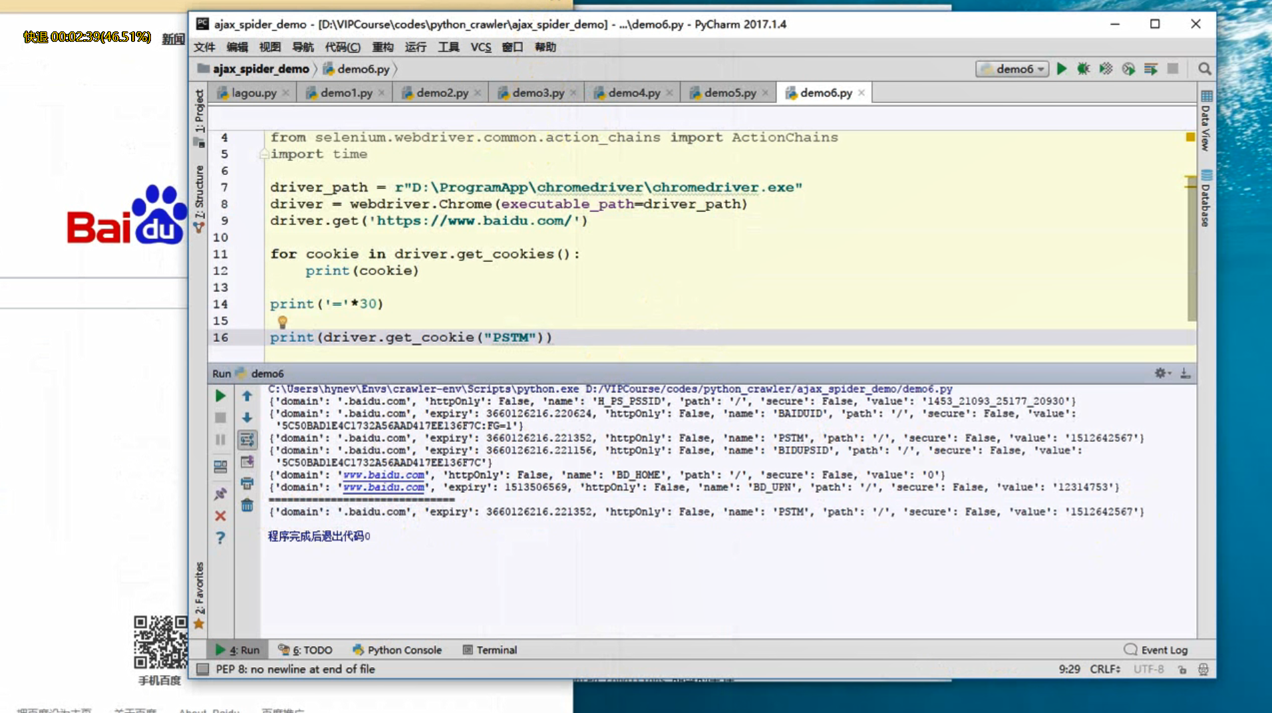Click Pause Output in Run panel

tap(220, 440)
